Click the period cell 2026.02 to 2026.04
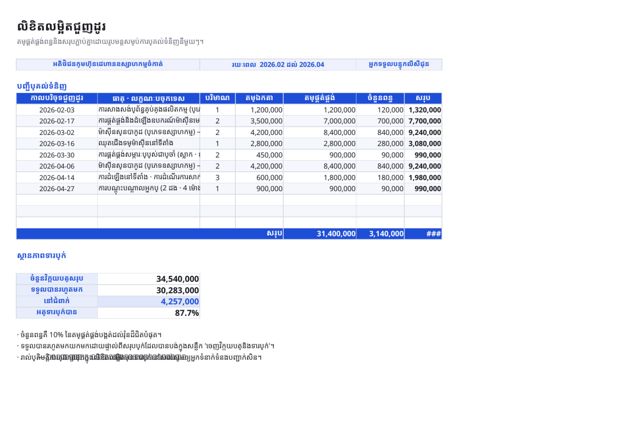 point(278,65)
